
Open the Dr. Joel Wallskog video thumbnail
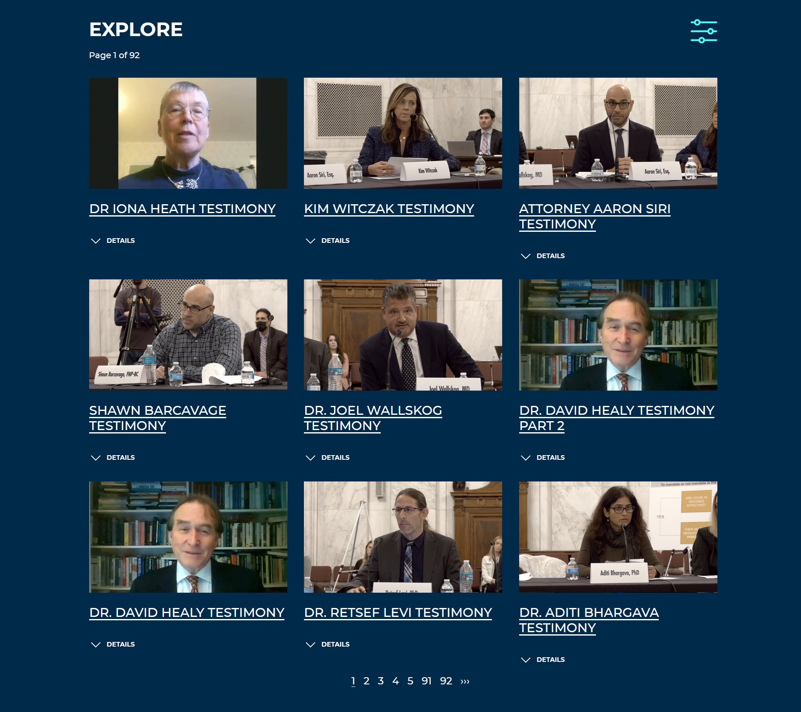pos(403,335)
